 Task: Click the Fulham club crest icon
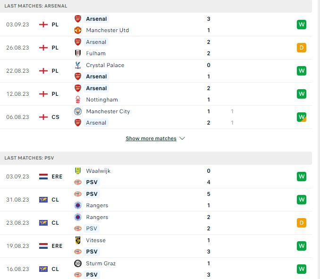(x=78, y=53)
